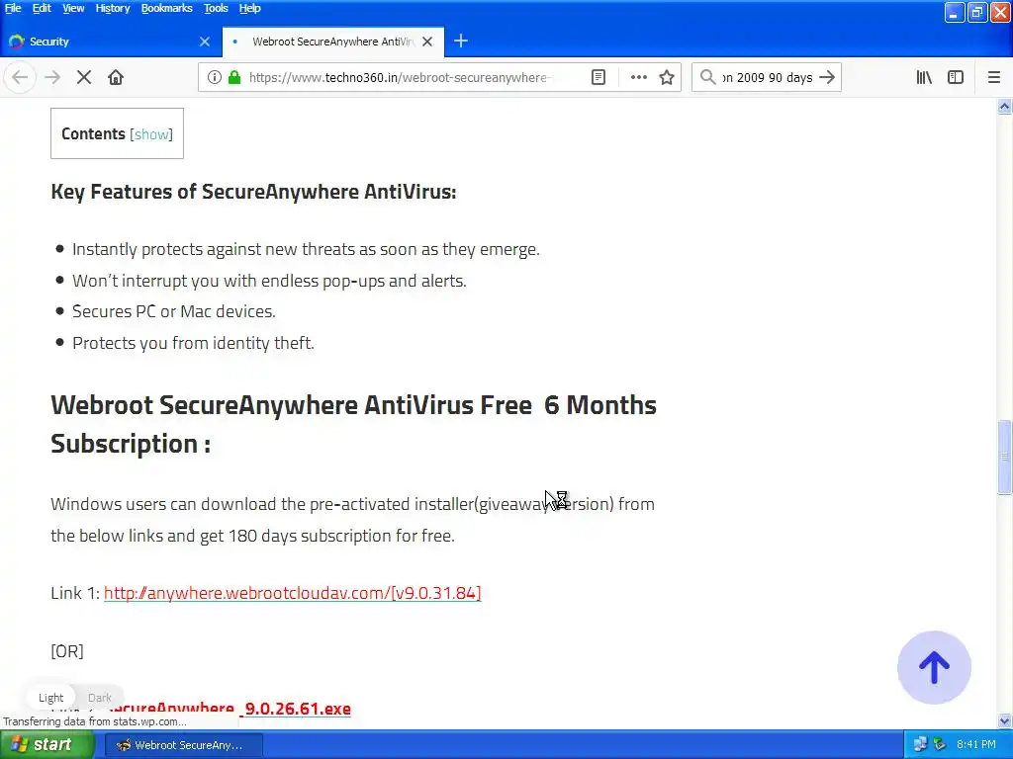Click the 8:41 PM taskbar clock
1013x759 pixels.
tap(976, 745)
